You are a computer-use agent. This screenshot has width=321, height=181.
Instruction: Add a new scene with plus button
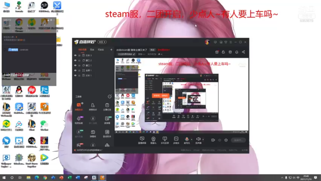111,49
